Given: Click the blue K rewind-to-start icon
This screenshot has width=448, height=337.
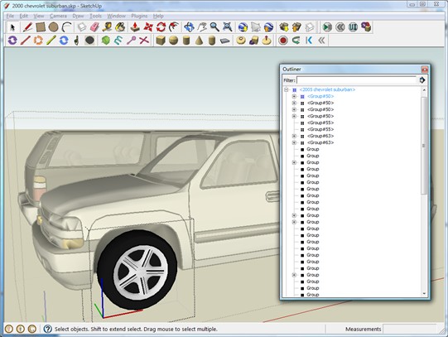Looking at the screenshot, I should [x=309, y=41].
